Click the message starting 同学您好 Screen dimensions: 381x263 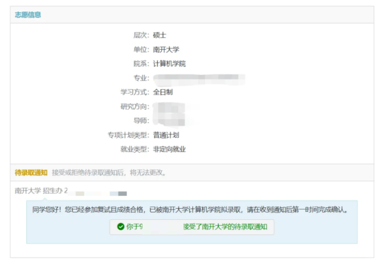tap(190, 209)
